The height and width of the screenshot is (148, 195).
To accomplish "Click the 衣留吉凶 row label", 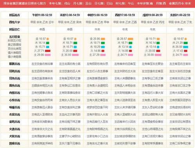I will tap(14, 115).
